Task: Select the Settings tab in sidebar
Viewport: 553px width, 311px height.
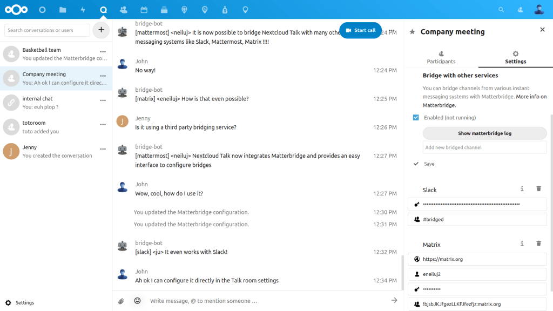Action: pos(515,57)
